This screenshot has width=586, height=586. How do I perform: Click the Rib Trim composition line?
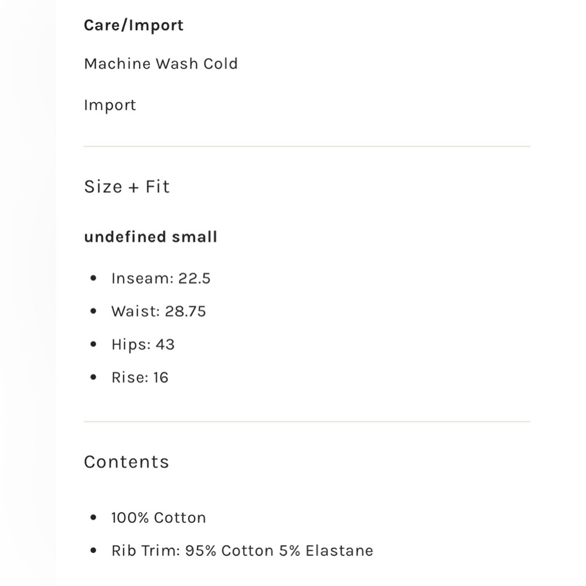coord(242,550)
